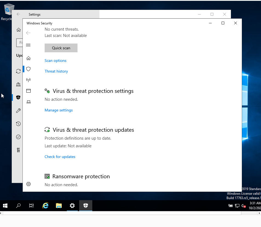Open App & browser control sidebar icon
The height and width of the screenshot is (227, 261).
(x=28, y=91)
